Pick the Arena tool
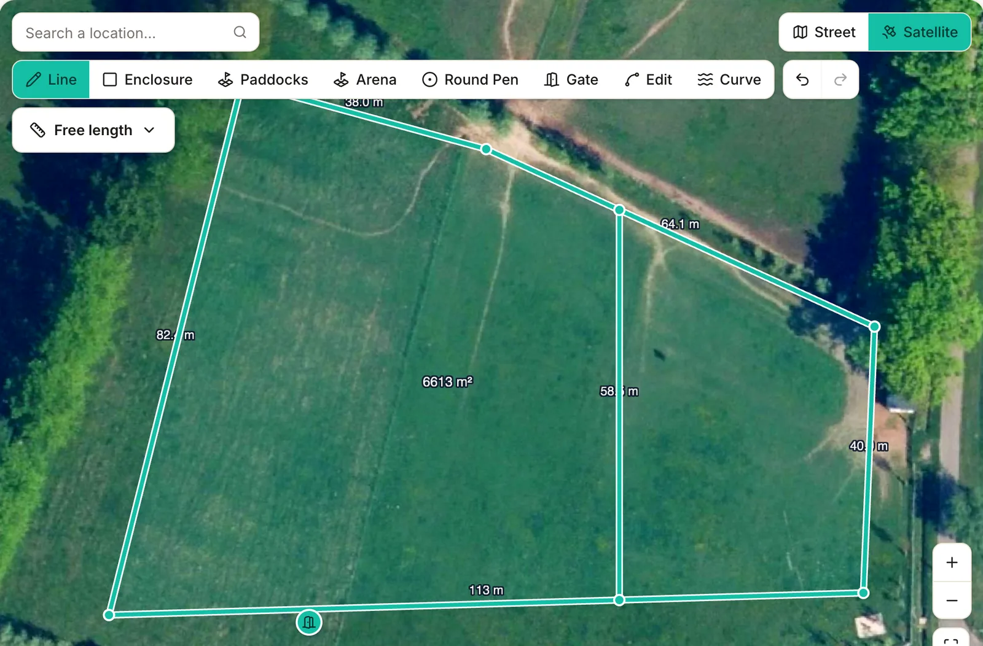 pos(365,80)
